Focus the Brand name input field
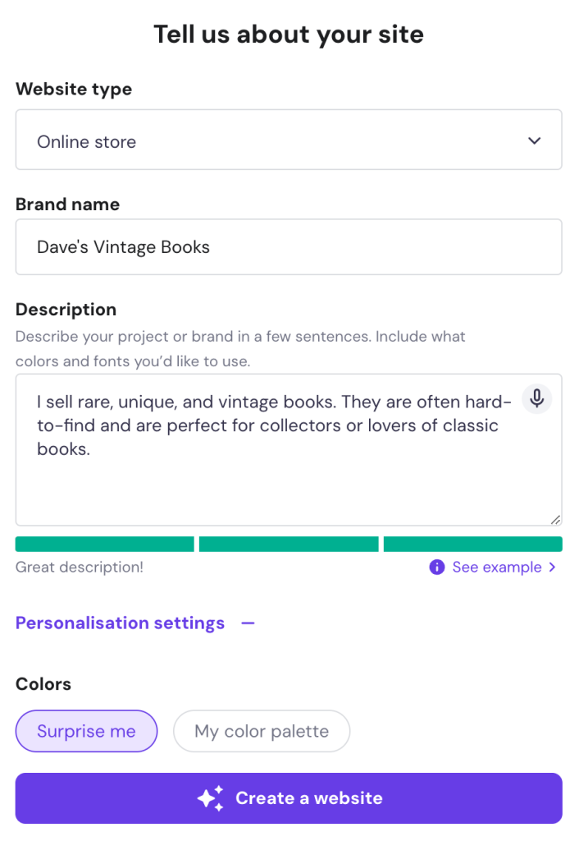This screenshot has width=579, height=841. pyautogui.click(x=289, y=246)
